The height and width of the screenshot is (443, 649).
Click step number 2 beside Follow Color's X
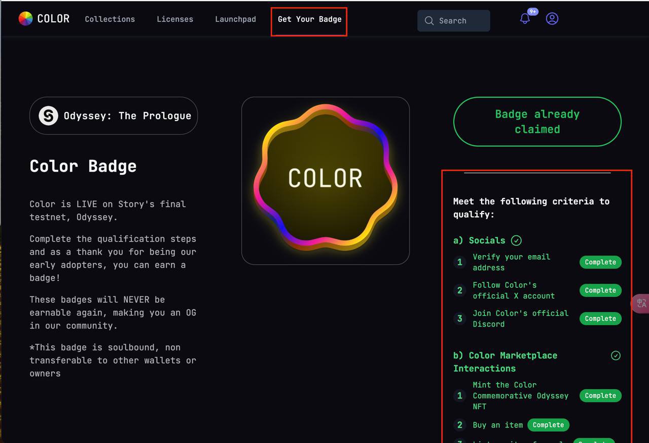click(x=460, y=290)
